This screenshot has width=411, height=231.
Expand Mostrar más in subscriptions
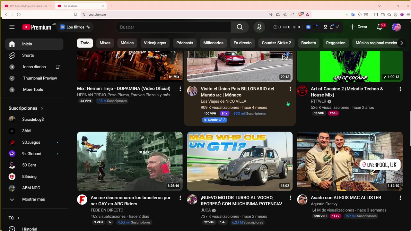(34, 199)
